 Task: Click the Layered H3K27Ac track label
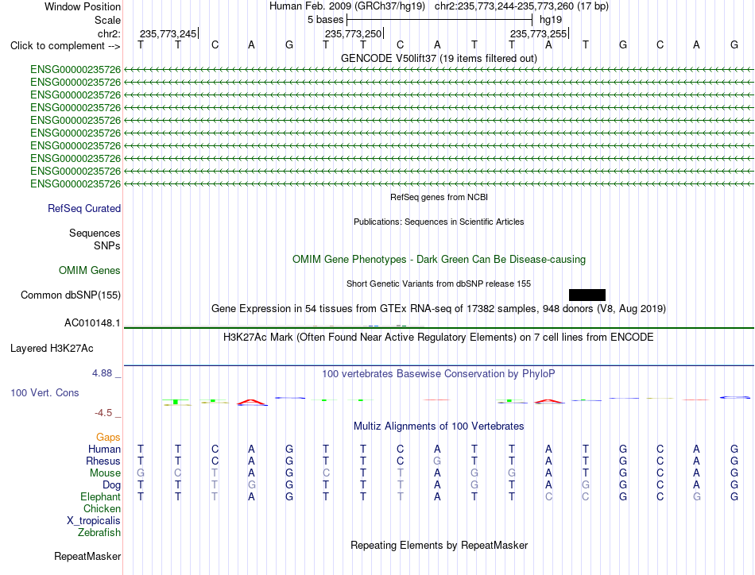52,349
